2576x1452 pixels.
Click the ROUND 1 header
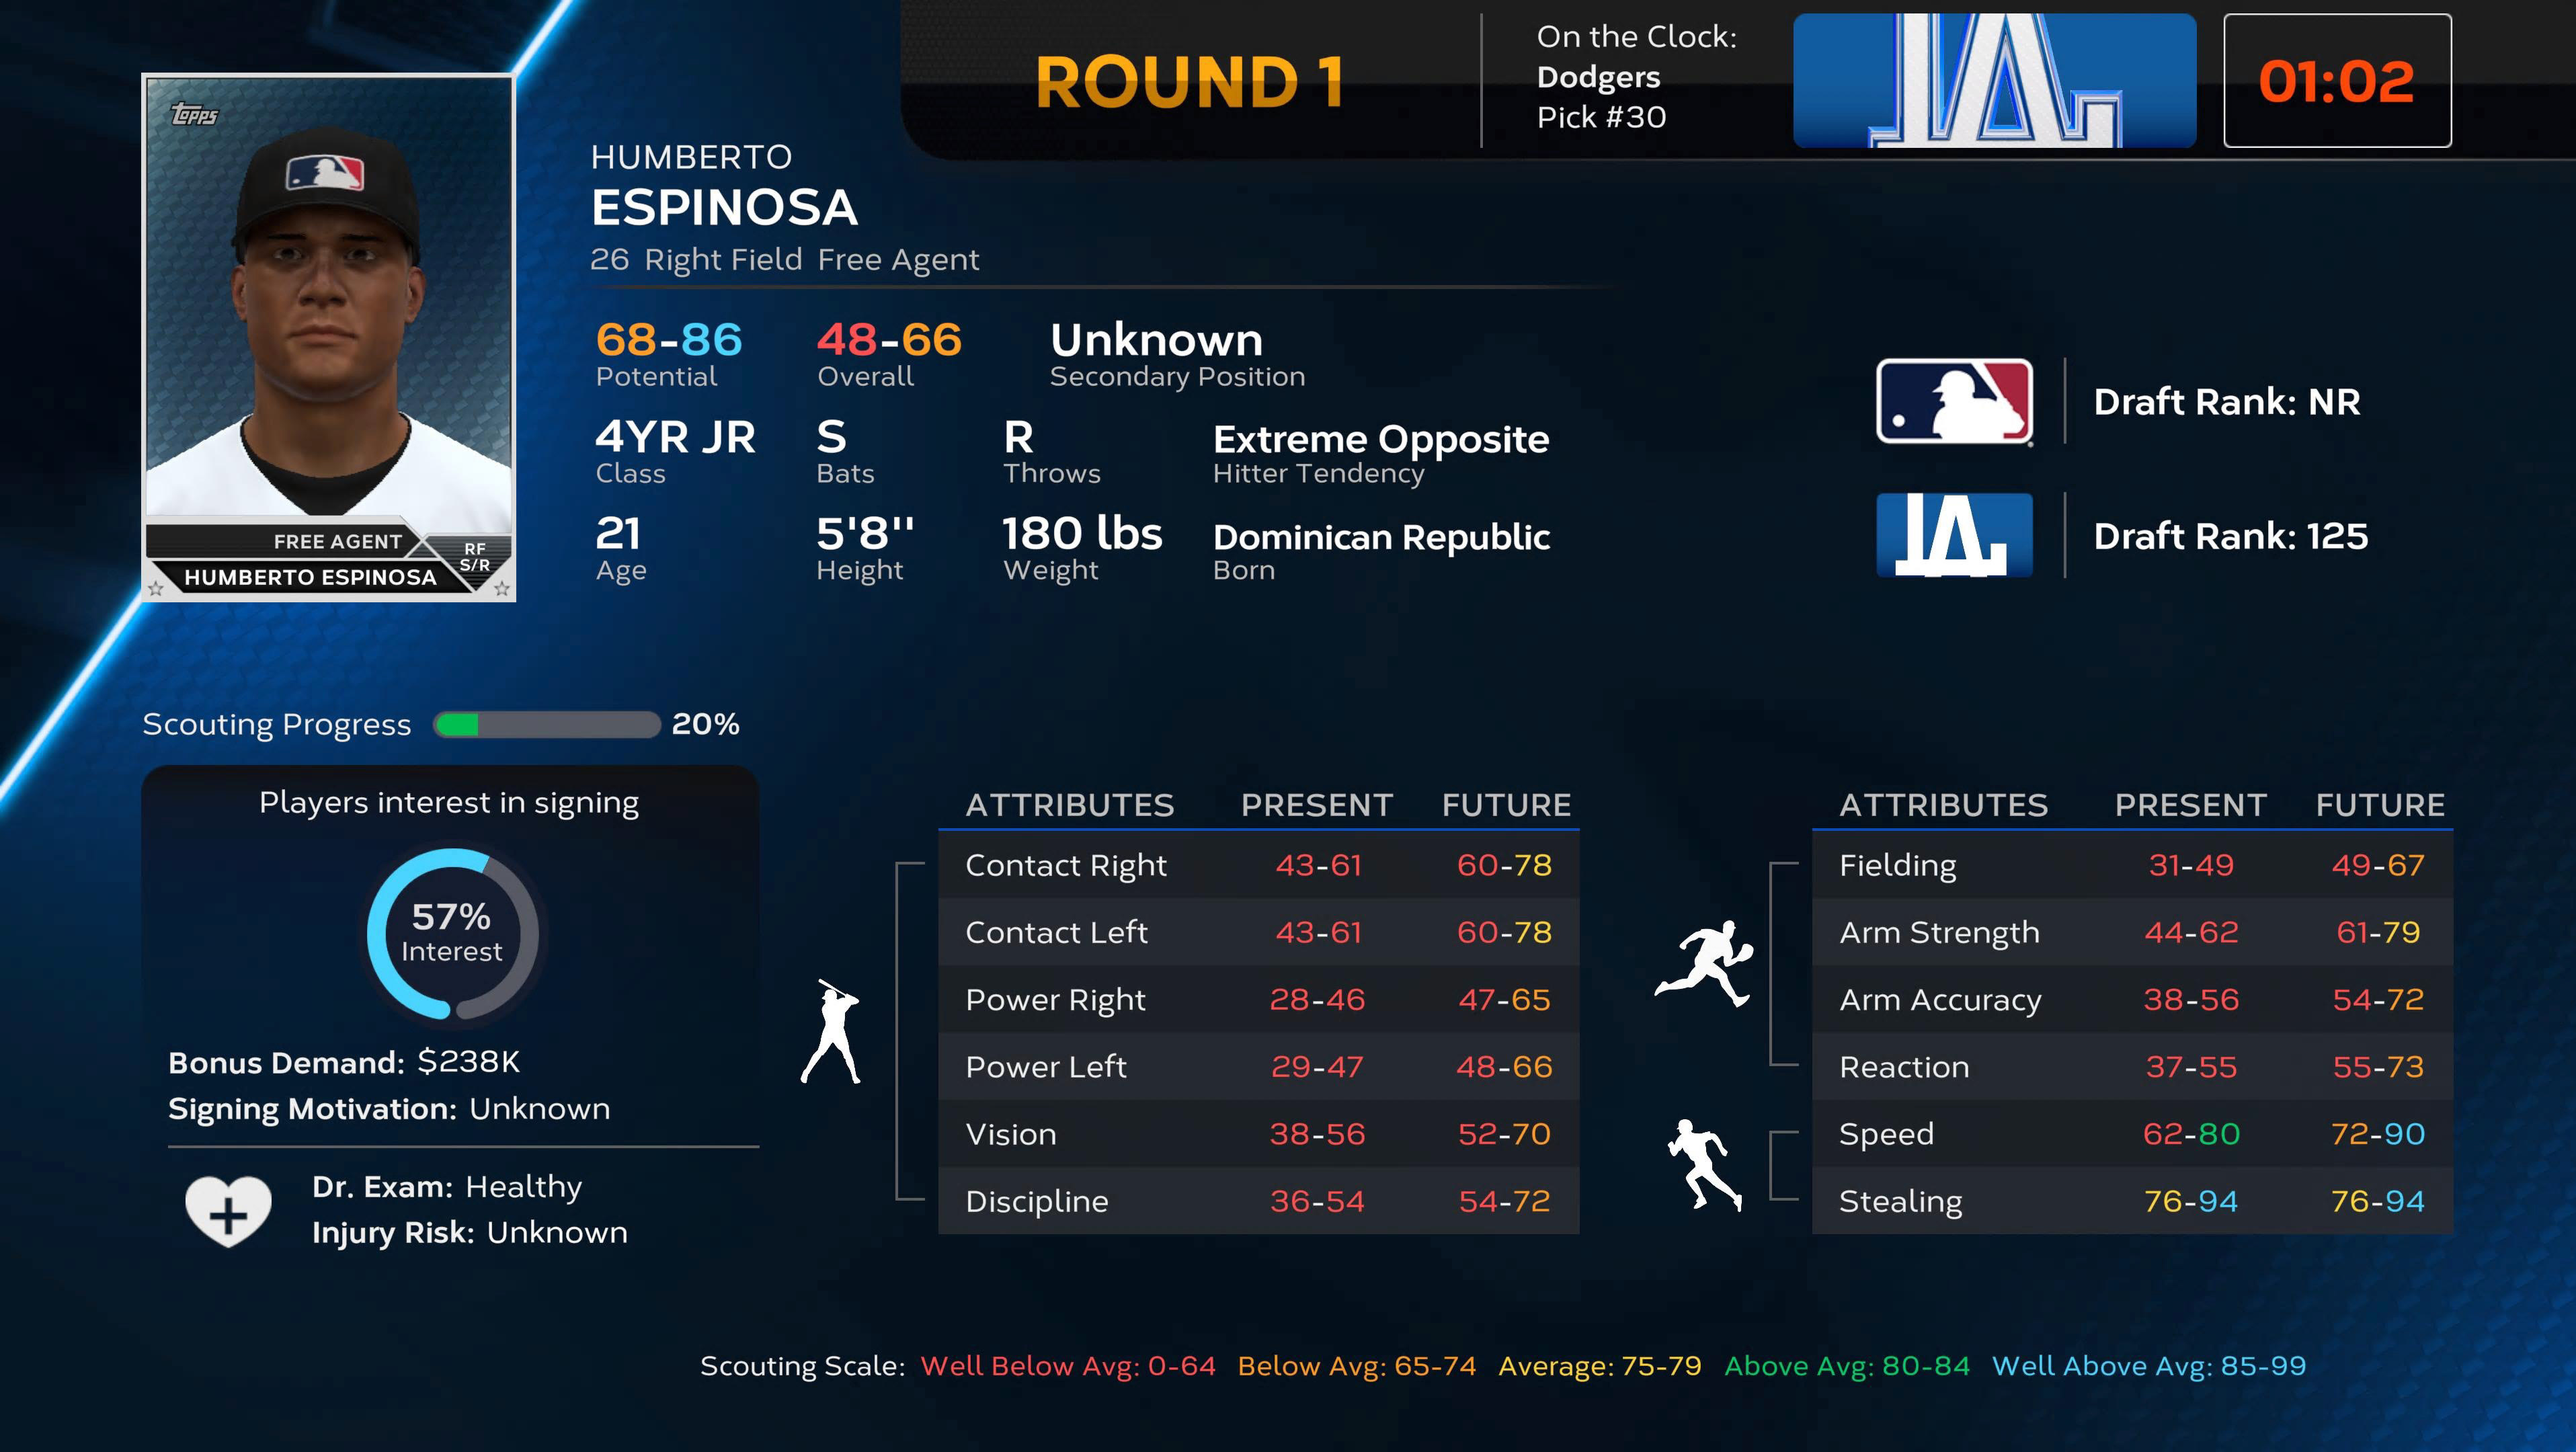[1189, 82]
